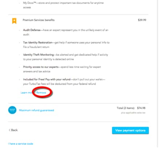
Task: Select the Audit Defense benefit text
Action: point(65,32)
